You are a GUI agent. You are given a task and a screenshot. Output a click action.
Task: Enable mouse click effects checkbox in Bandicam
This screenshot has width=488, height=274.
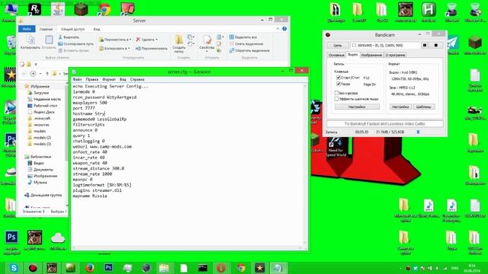[336, 99]
